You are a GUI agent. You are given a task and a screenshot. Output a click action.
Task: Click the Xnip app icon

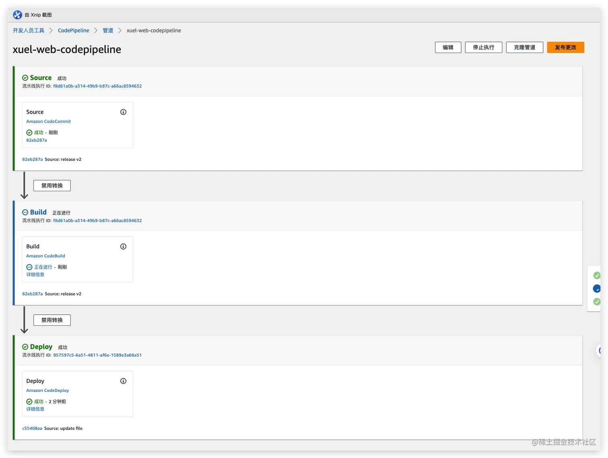point(17,15)
